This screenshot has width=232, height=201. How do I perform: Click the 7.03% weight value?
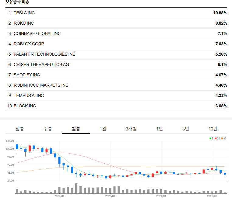point(221,44)
